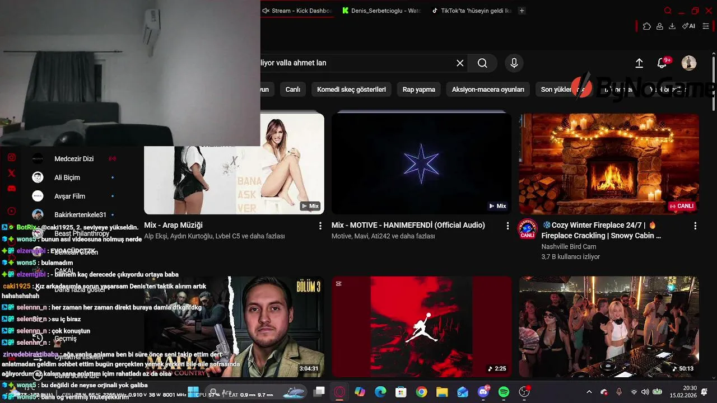This screenshot has height=403, width=717.
Task: Open Opera GX extensions puzzle icon
Action: click(647, 26)
